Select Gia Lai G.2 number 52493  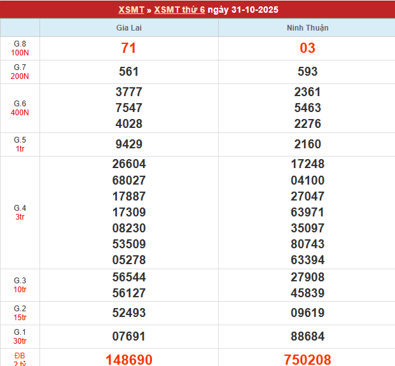tap(128, 313)
